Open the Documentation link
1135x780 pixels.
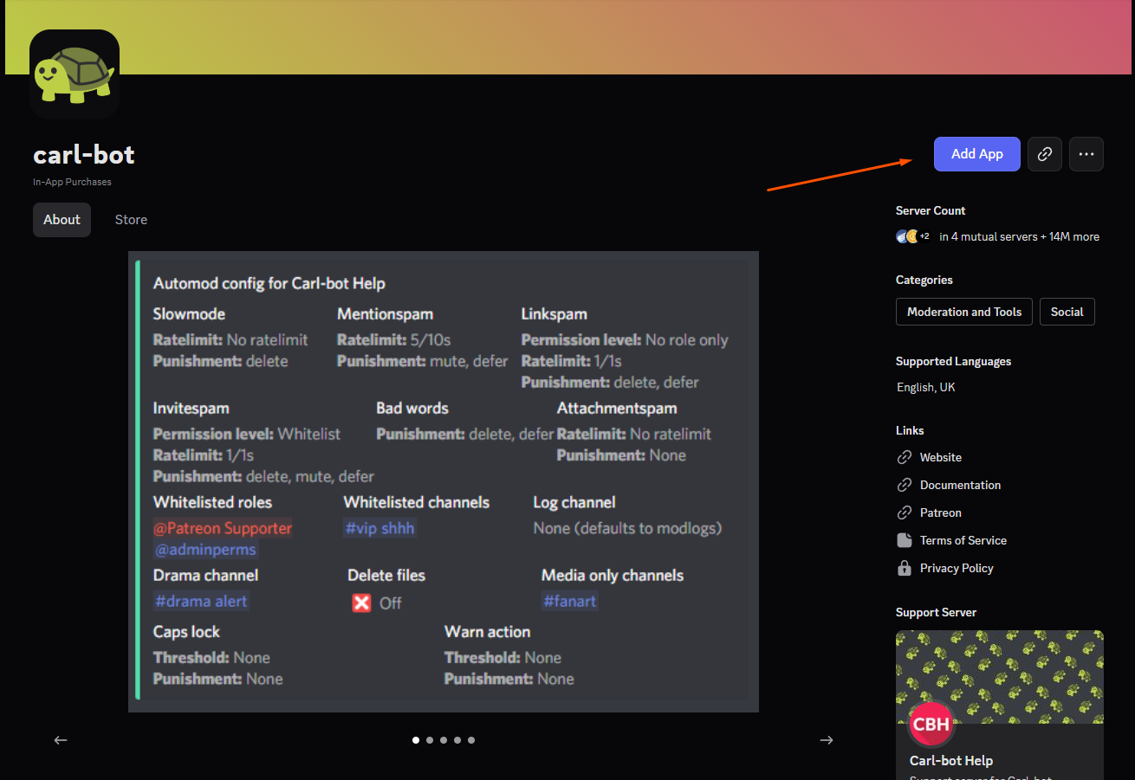tap(960, 485)
